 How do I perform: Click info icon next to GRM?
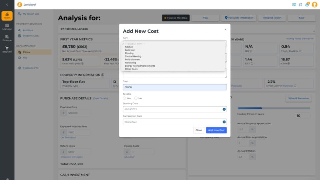click(x=288, y=64)
